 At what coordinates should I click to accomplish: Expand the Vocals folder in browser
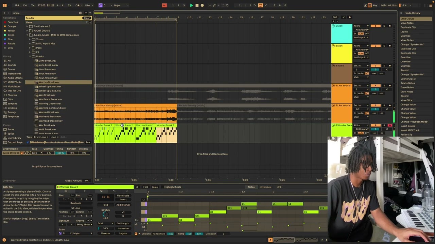[30, 39]
